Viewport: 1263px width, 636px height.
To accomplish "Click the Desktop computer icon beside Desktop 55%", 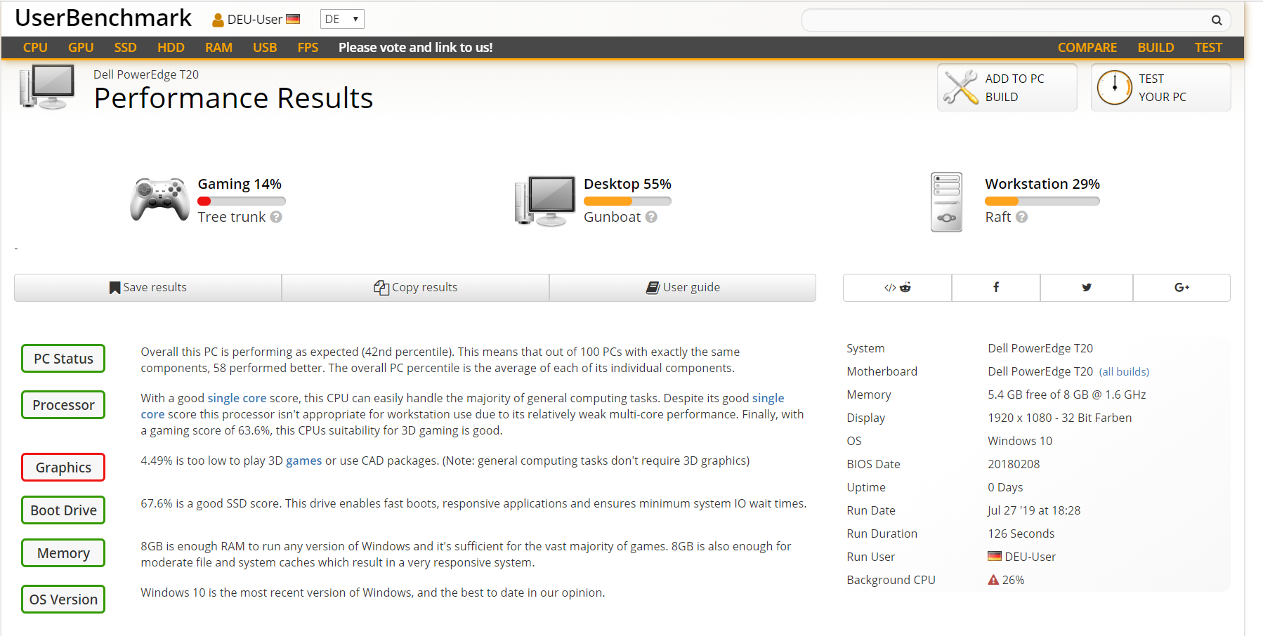I will point(545,201).
